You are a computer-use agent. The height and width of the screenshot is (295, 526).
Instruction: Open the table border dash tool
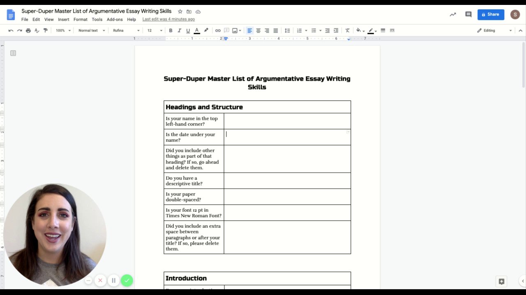tap(392, 31)
